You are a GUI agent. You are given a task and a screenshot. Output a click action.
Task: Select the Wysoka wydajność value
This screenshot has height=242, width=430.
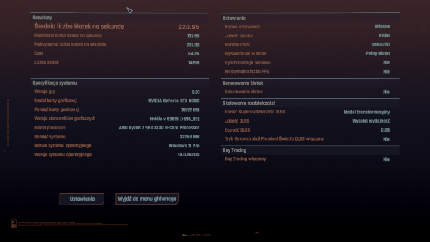371,121
